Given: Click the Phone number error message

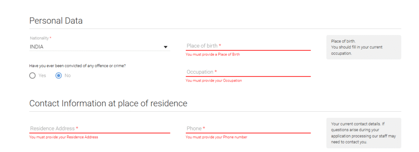Looking at the screenshot, I should coord(216,137).
